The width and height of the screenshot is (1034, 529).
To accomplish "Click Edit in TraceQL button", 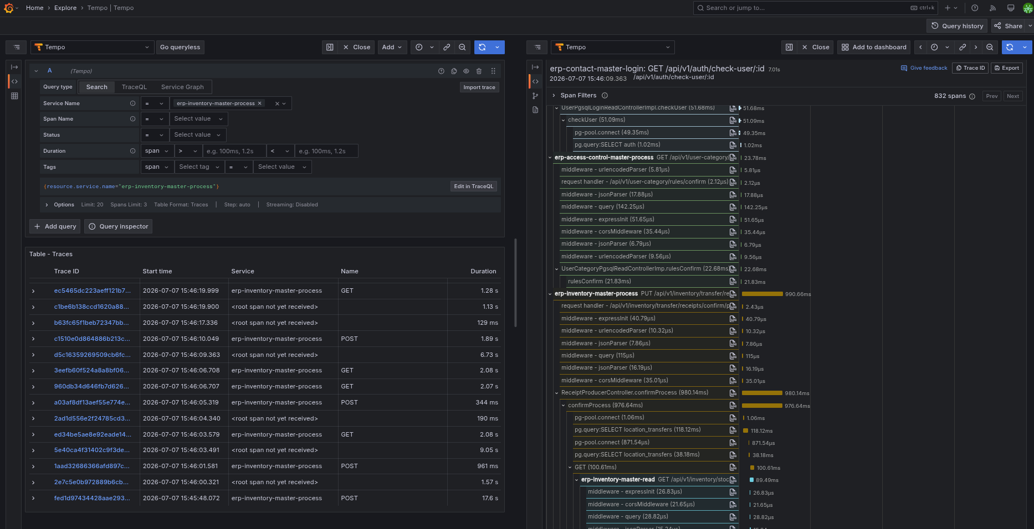I will (x=473, y=186).
